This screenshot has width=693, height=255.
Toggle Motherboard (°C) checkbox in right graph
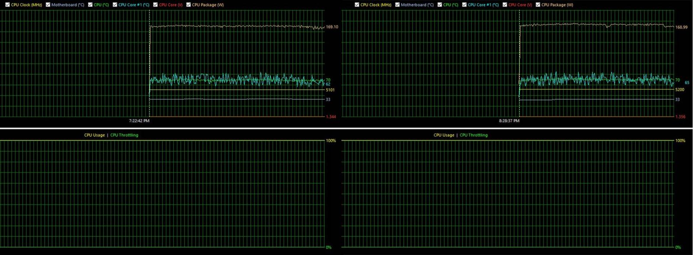[x=398, y=5]
